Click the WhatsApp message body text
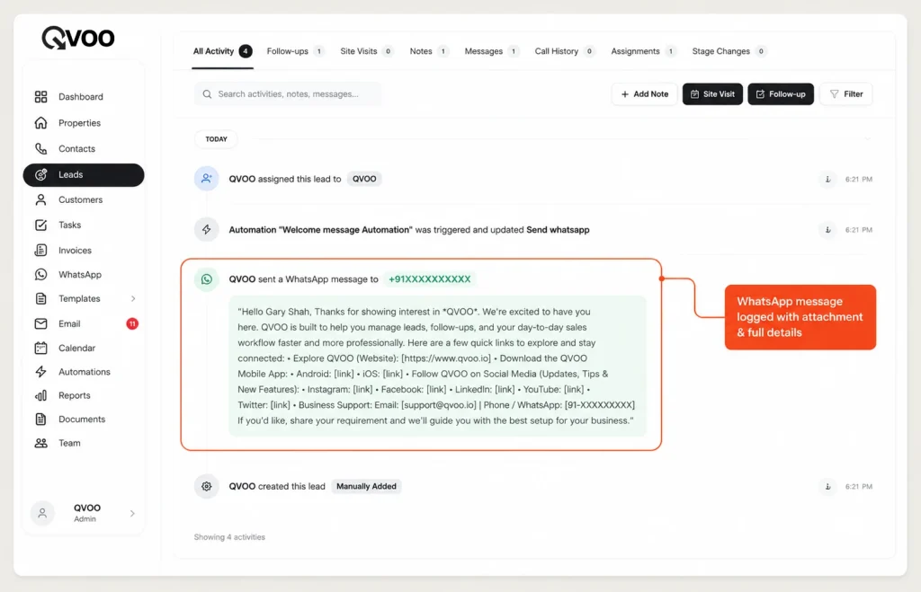Viewport: 921px width, 592px height. coord(438,367)
